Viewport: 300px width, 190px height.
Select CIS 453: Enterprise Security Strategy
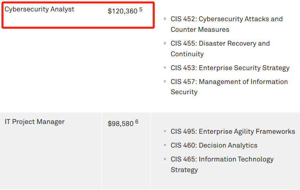click(x=230, y=68)
